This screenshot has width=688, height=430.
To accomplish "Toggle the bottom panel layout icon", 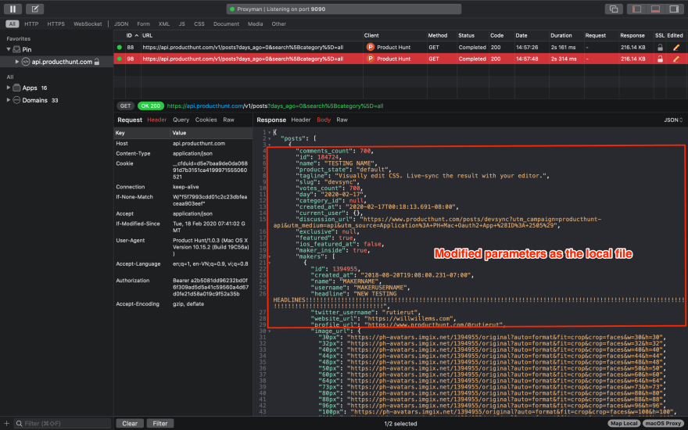I will 655,9.
